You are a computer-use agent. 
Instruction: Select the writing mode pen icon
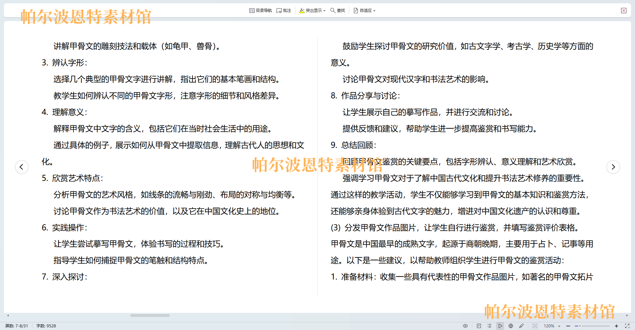click(521, 326)
